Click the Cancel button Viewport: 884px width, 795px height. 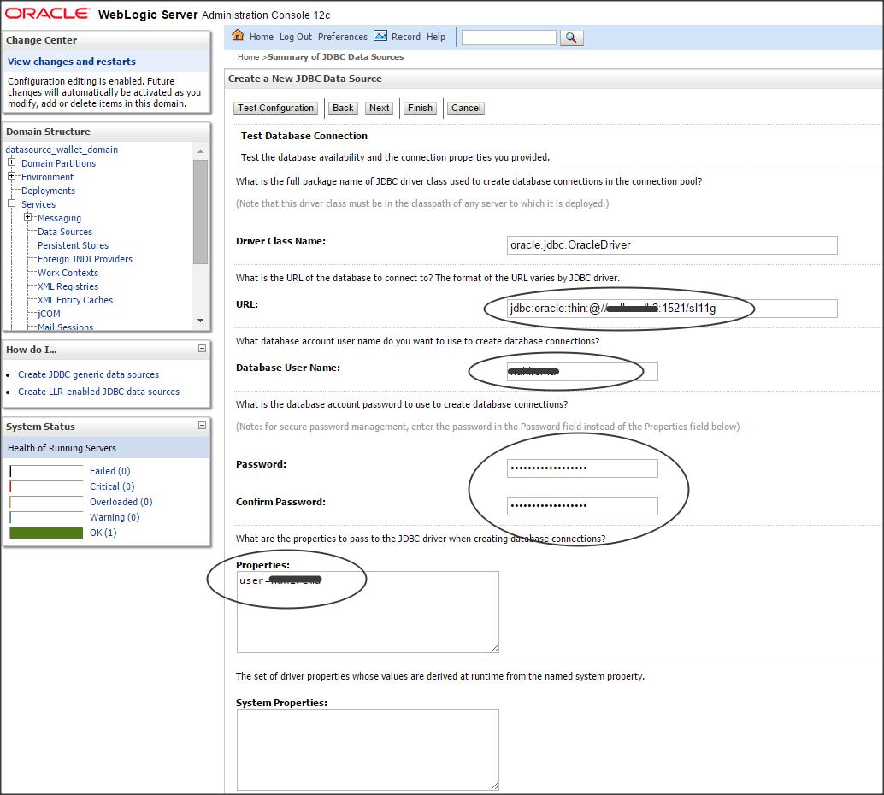pos(466,108)
